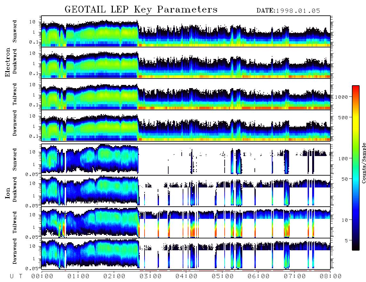Select the Electron "Sunward" panel label

click(x=15, y=31)
